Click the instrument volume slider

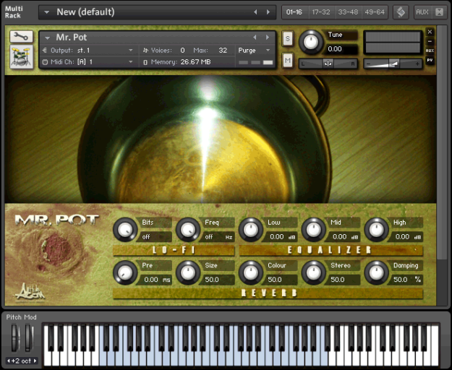coord(393,64)
